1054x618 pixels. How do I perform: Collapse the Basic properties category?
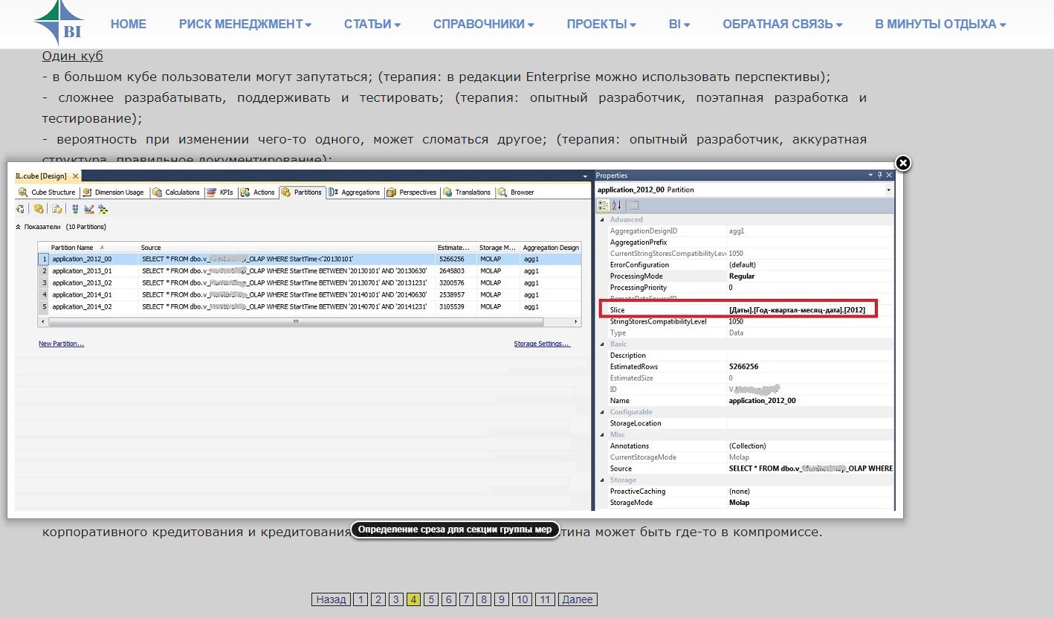coord(602,344)
